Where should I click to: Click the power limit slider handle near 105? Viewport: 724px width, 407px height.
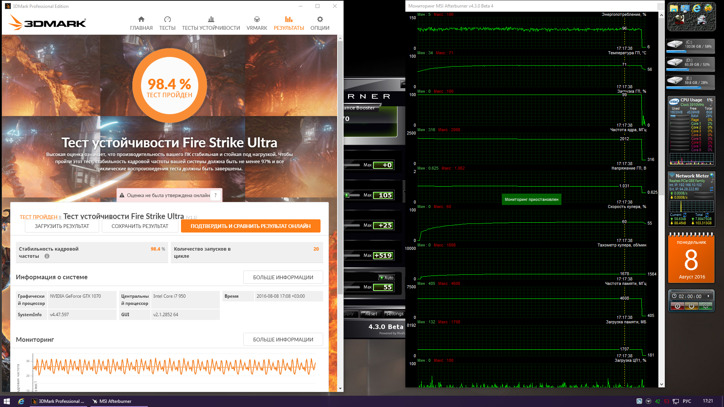(x=347, y=195)
